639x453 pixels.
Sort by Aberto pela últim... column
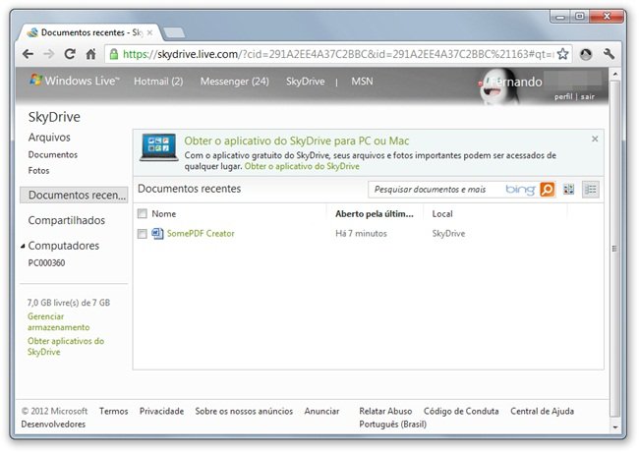coord(375,214)
